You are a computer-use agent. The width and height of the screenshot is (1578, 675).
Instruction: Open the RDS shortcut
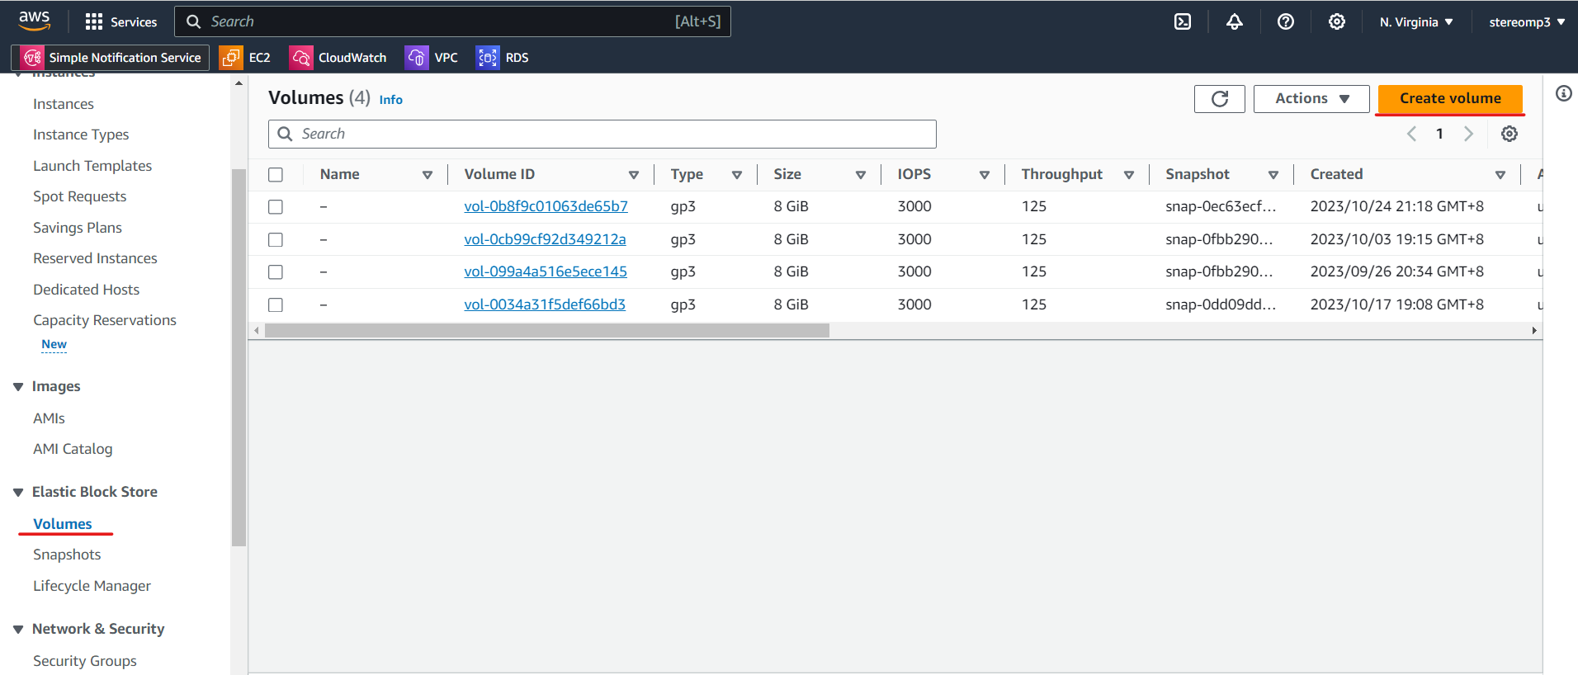point(503,57)
